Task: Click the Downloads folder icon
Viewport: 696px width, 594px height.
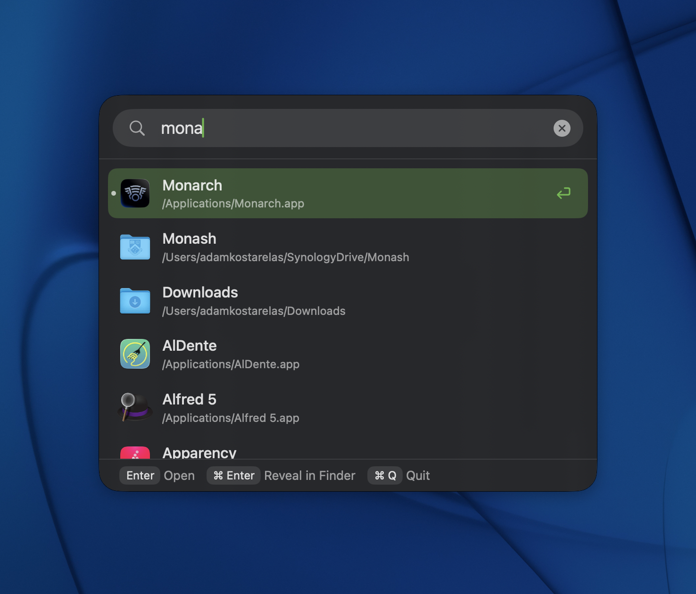Action: (x=135, y=301)
